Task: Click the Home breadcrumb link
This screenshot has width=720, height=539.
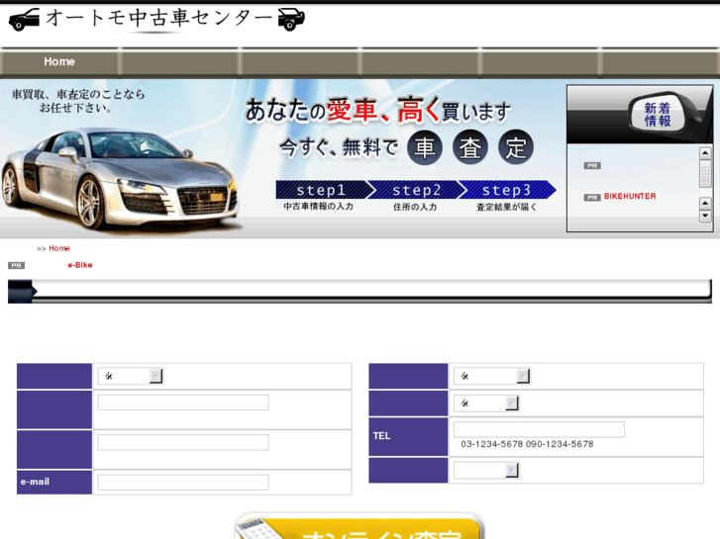Action: 59,248
